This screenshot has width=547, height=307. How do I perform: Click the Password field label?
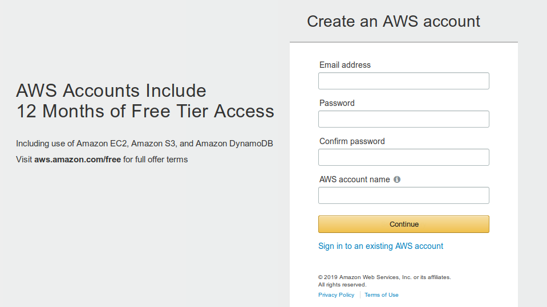[x=337, y=103]
